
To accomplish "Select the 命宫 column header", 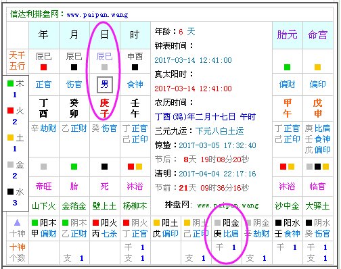I will pos(317,35).
